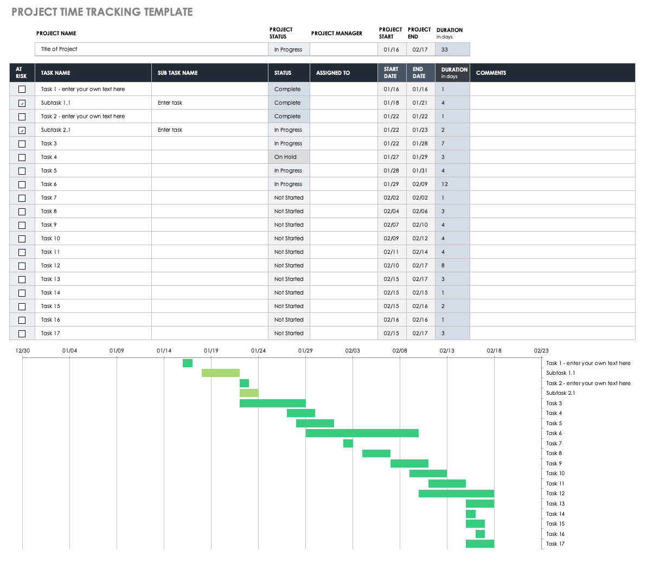Click the Task 6 bar in Gantt chart
Viewport: 647px width, 563px height.
(362, 433)
